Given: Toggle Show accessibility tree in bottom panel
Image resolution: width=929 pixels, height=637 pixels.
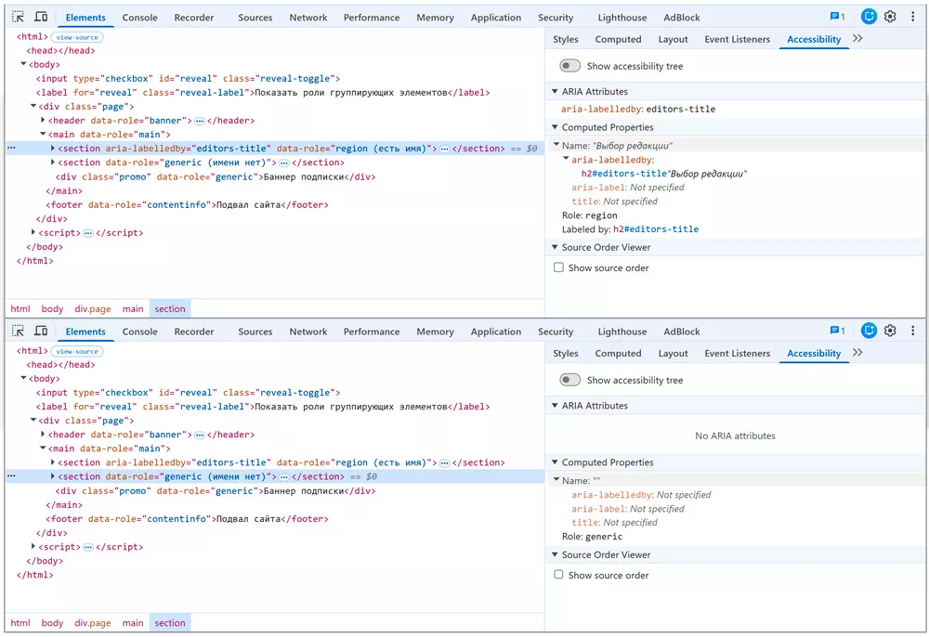Looking at the screenshot, I should tap(570, 380).
